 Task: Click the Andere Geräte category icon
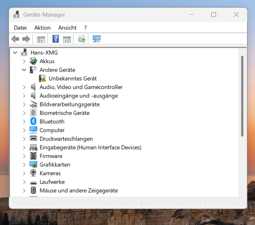[x=33, y=70]
